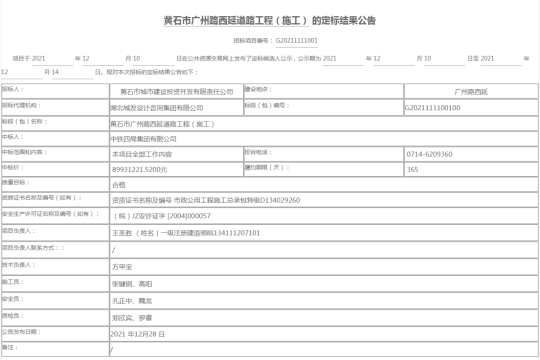Select 湖北城发设计咨询集团有限公司 cell
The height and width of the screenshot is (360, 540).
pos(176,107)
